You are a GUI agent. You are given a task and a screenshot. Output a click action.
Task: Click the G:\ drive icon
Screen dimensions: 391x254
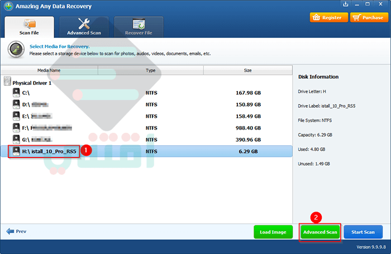tap(16, 140)
